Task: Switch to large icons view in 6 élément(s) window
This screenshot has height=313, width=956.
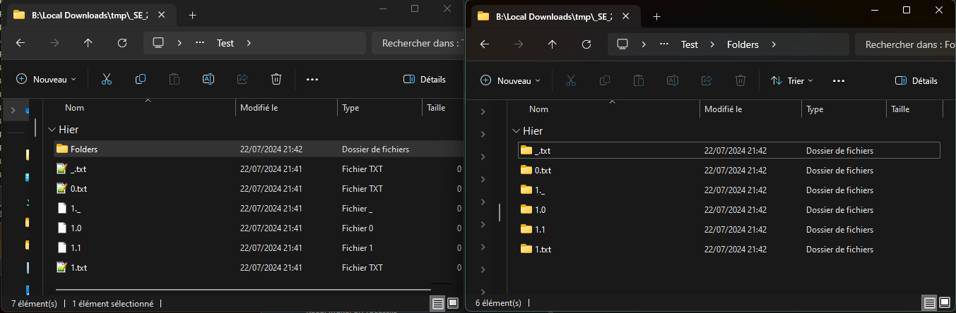Action: point(945,303)
